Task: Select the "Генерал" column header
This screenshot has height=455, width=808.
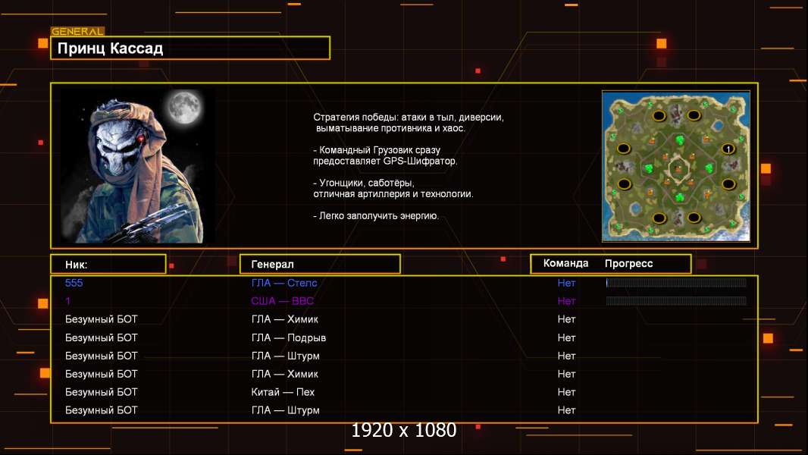Action: point(320,265)
